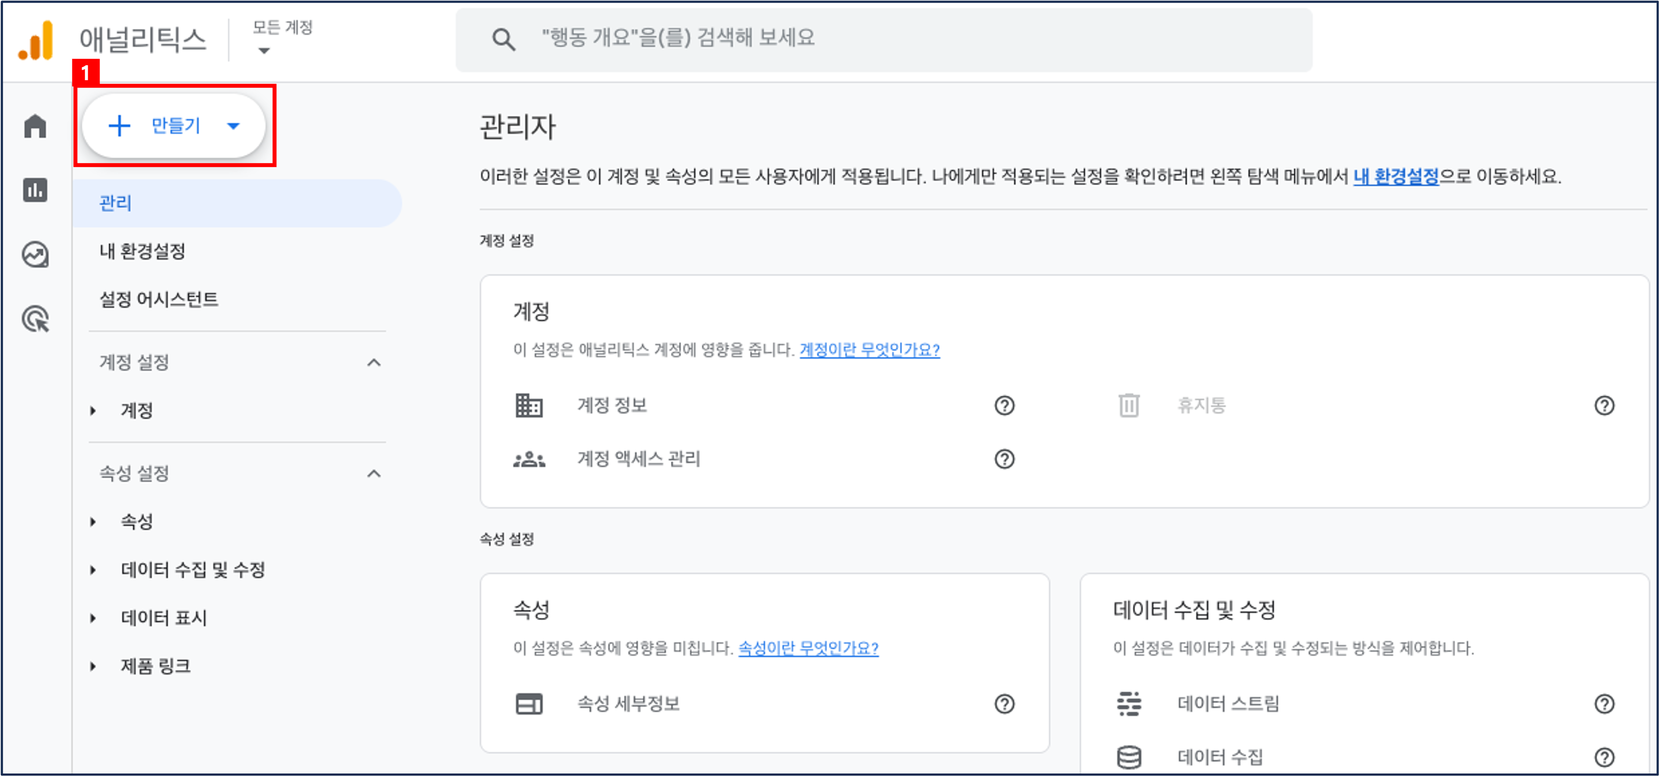Screen dimensions: 1660x777
Task: Expand the 계정 tree item arrow
Action: coord(93,411)
